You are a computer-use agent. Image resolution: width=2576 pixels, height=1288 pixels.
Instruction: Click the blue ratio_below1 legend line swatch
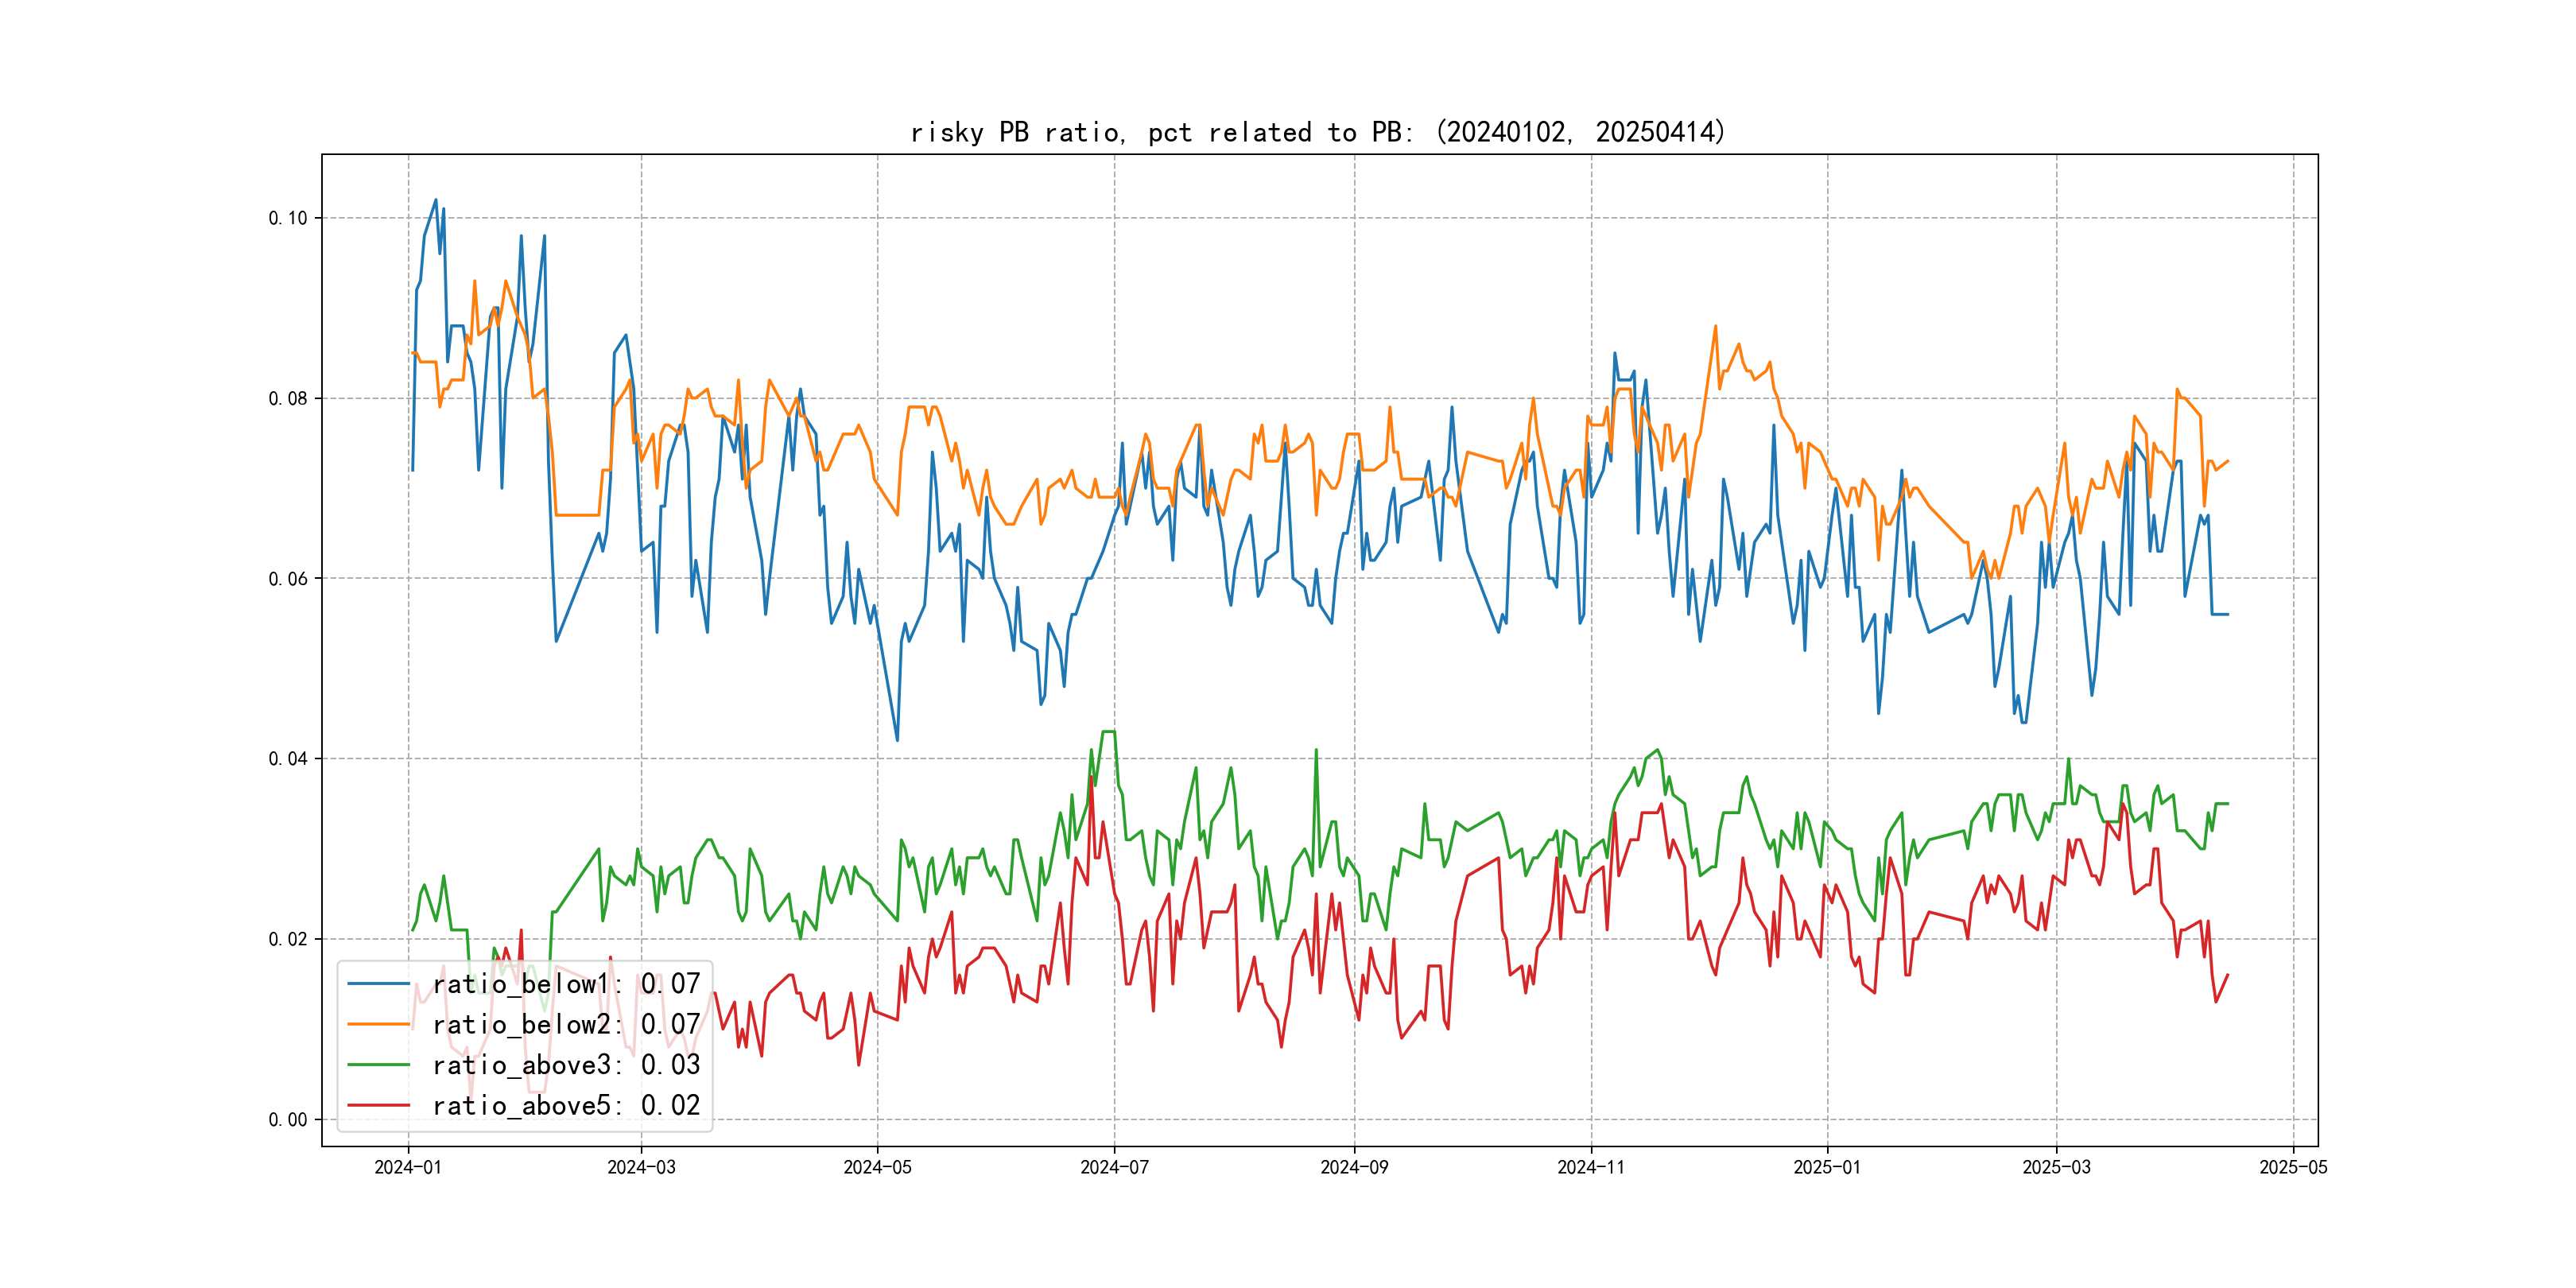coord(378,984)
